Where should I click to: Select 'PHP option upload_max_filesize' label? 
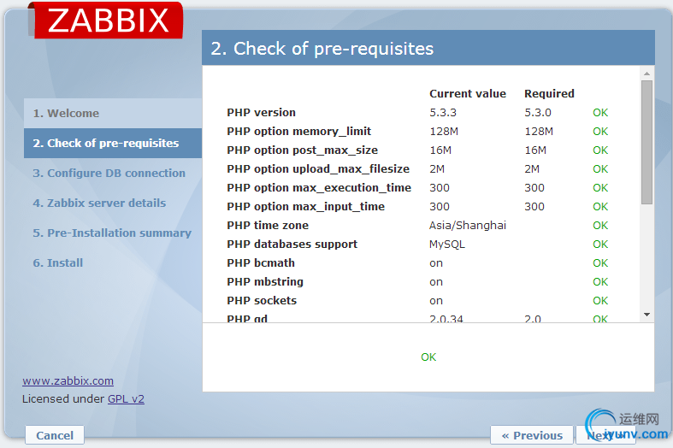(318, 169)
